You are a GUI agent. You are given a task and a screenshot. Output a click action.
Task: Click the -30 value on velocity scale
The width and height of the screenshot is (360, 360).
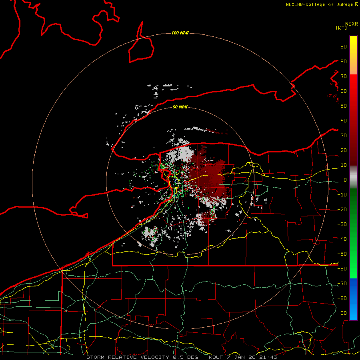[342, 224]
